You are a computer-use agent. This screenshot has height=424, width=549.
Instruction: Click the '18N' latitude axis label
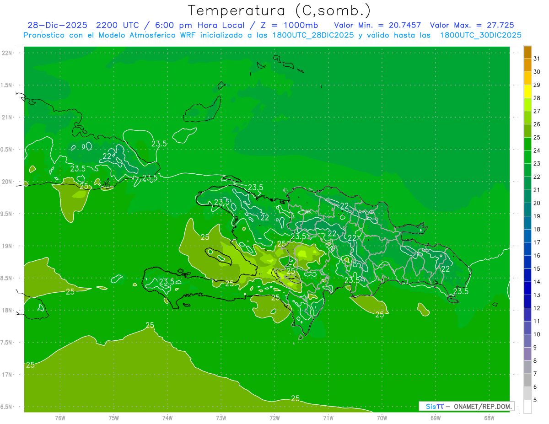coord(6,311)
